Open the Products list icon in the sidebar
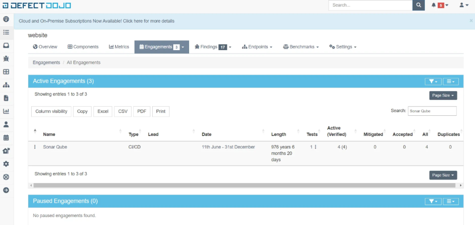 [6, 32]
